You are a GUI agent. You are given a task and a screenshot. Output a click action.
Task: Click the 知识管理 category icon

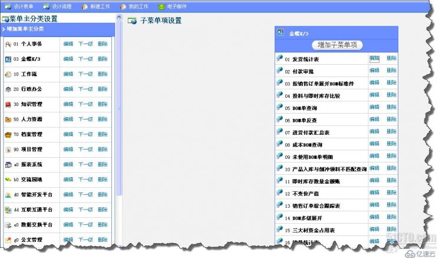(x=8, y=104)
